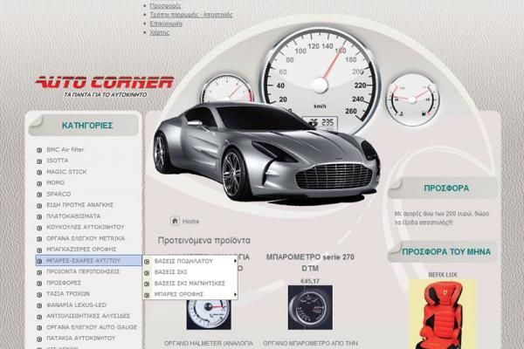Viewport: 524px width, 349px height.
Task: Open ΜΠΑΡΟΜΕΤΡΟ serie 270 DTM product title
Action: (x=310, y=263)
